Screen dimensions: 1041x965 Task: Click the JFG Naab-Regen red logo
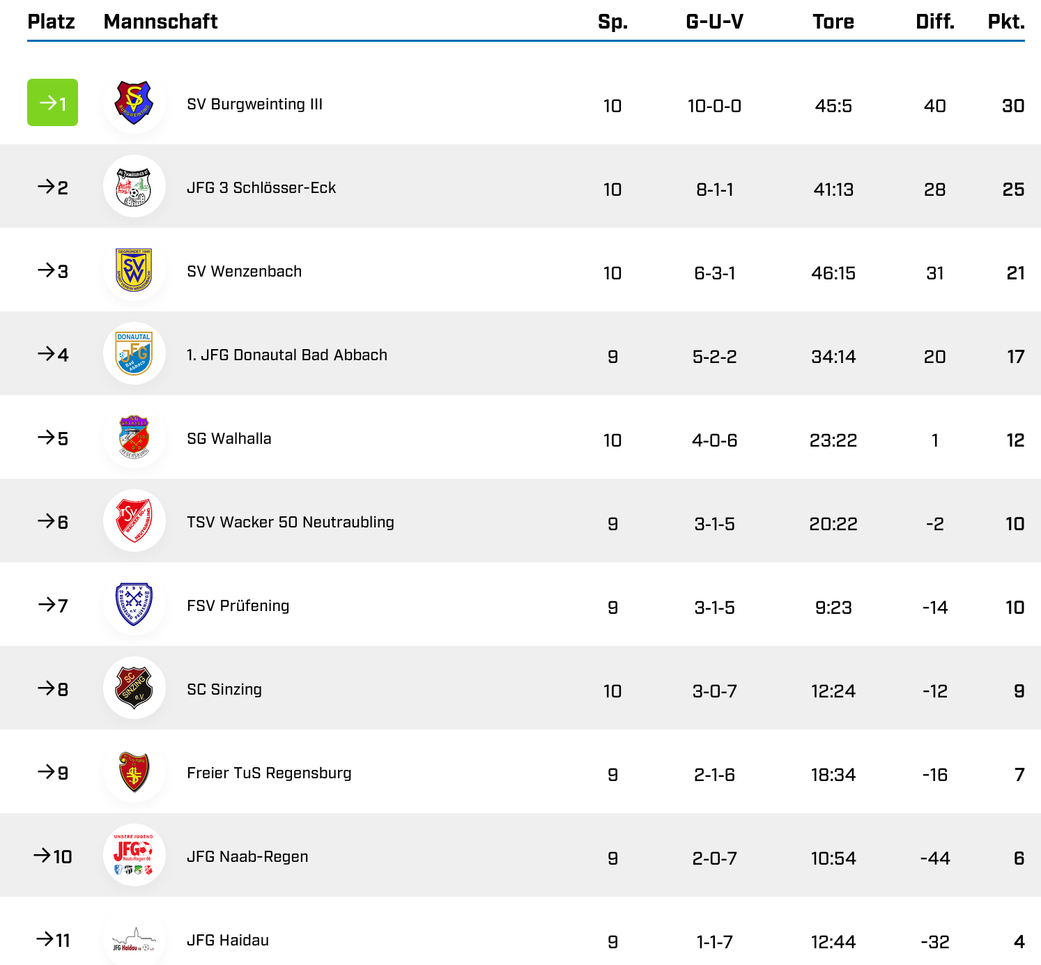tap(134, 855)
